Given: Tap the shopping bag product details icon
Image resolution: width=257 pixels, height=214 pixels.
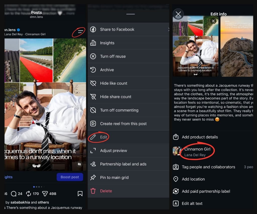Looking at the screenshot, I should (176, 137).
